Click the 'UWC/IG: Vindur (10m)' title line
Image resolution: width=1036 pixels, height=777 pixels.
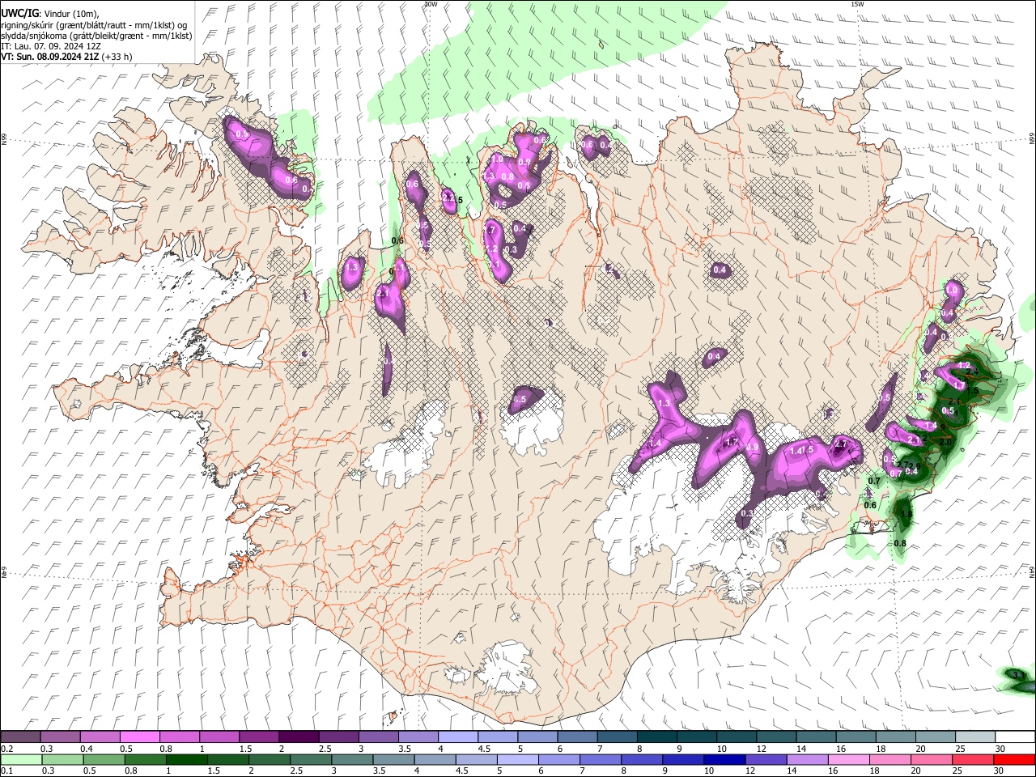[49, 14]
